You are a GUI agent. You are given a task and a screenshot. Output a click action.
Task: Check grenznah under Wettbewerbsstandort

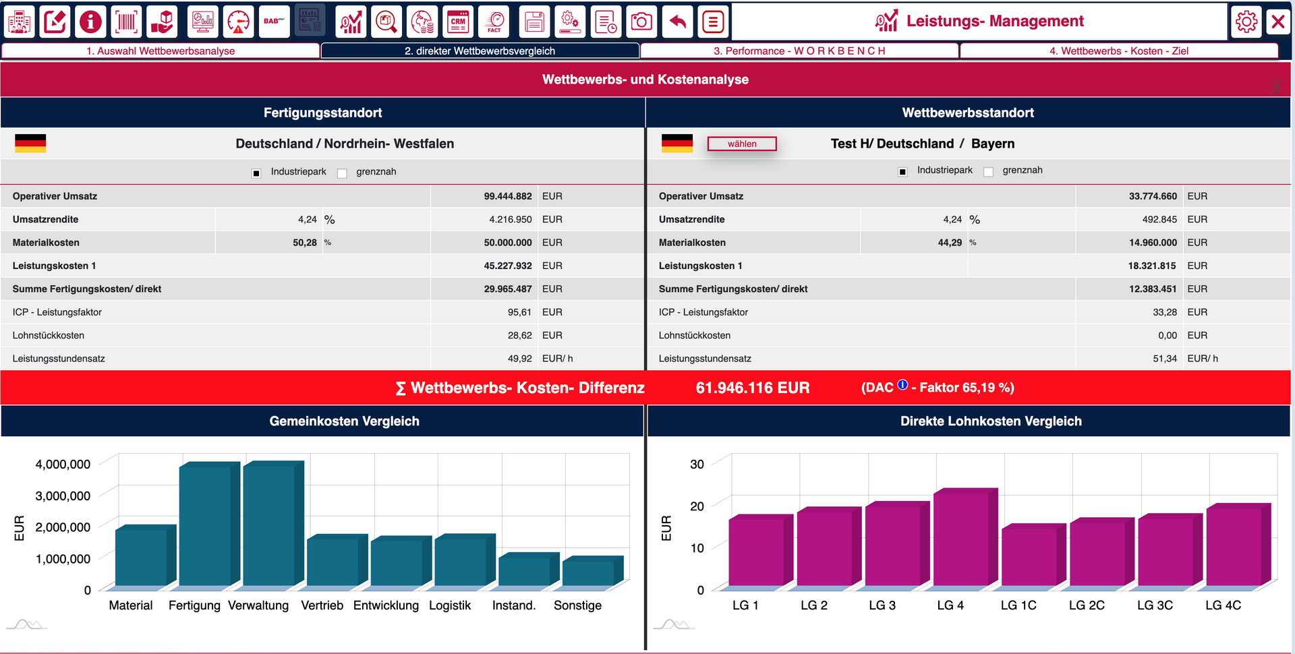tap(988, 172)
